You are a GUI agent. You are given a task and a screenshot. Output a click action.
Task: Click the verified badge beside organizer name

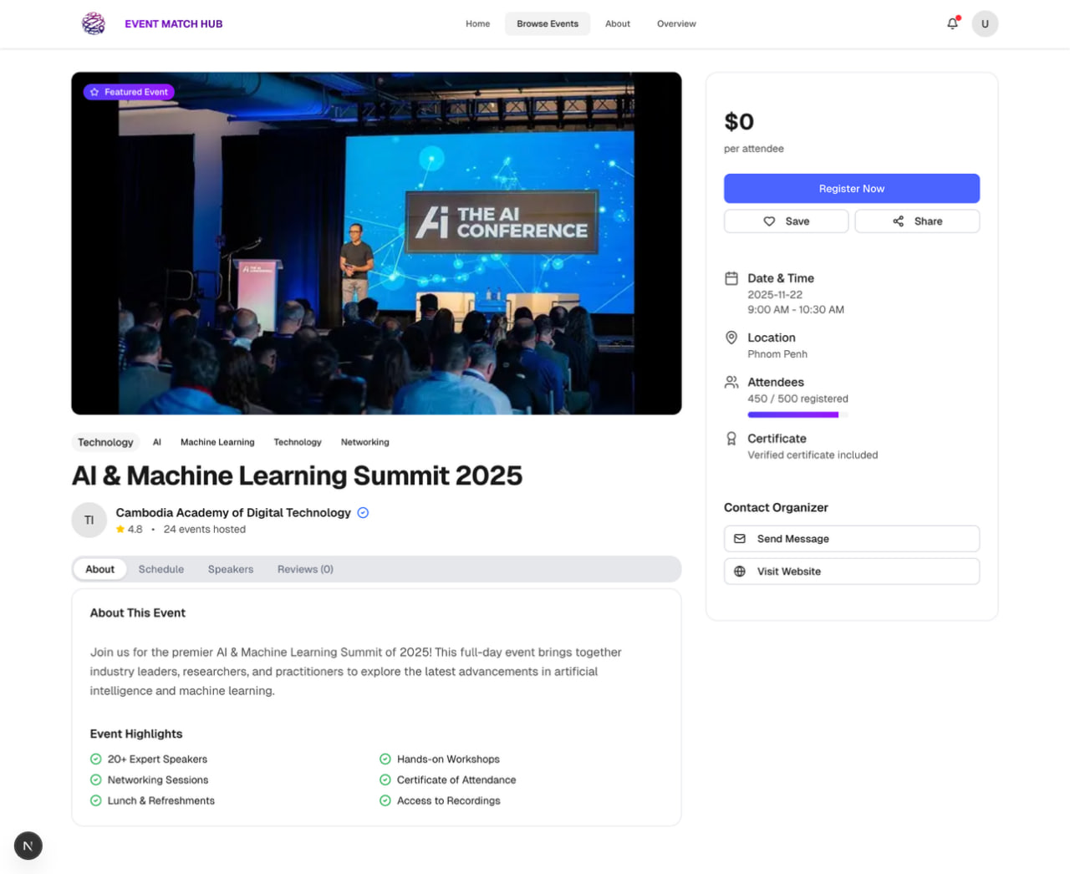[363, 513]
